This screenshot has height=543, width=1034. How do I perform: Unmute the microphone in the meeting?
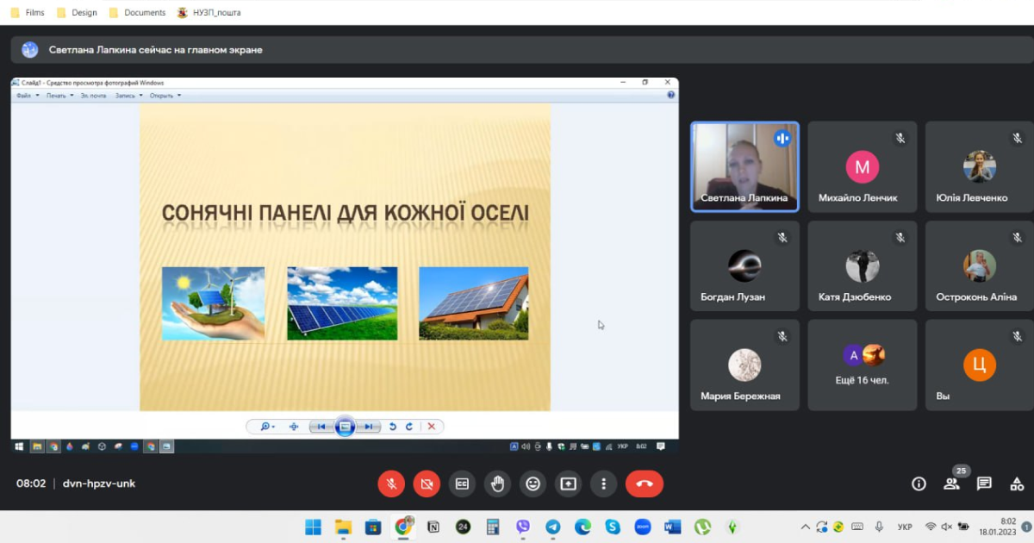point(391,484)
